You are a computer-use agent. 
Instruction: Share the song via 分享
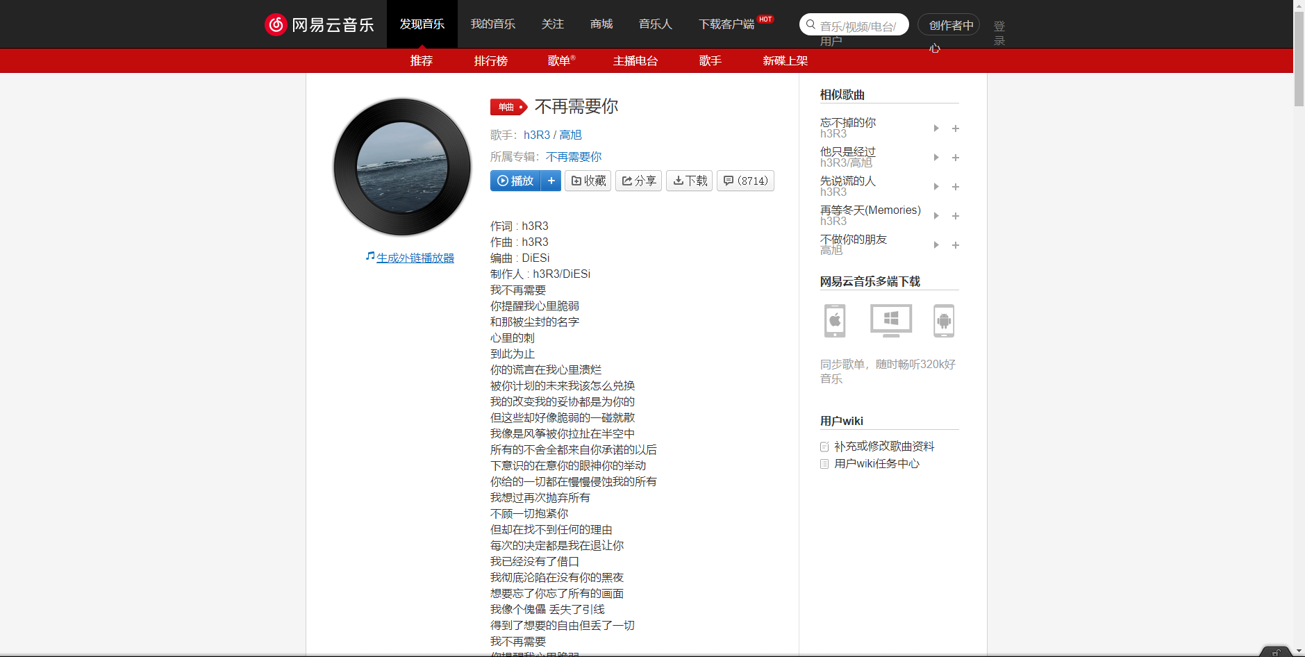(x=638, y=181)
